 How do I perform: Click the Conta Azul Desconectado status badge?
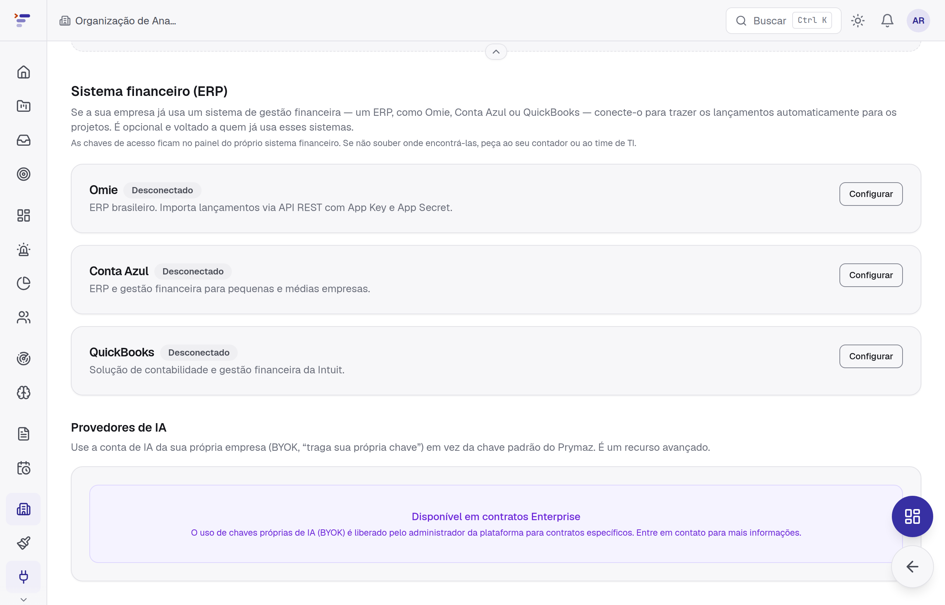pos(193,272)
